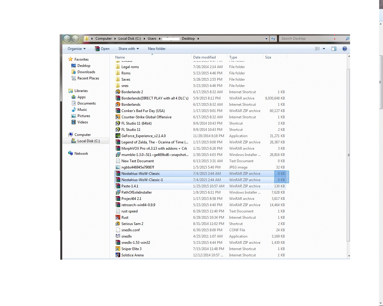Viewport: 383px width, 306px height.
Task: Expand arrow after Computer breadcrumb
Action: tap(115, 39)
